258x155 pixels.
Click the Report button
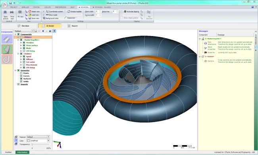(x=73, y=26)
